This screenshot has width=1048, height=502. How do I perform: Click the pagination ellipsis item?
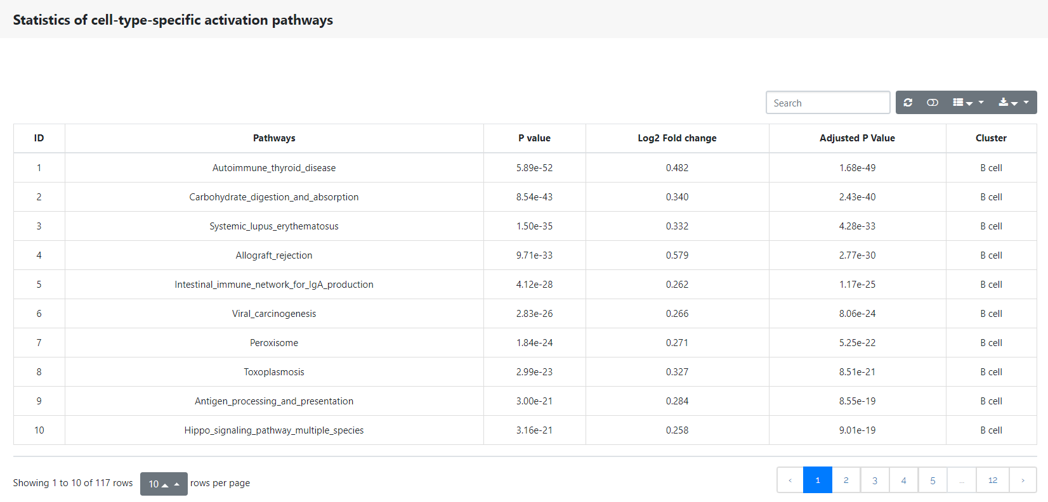(x=962, y=480)
